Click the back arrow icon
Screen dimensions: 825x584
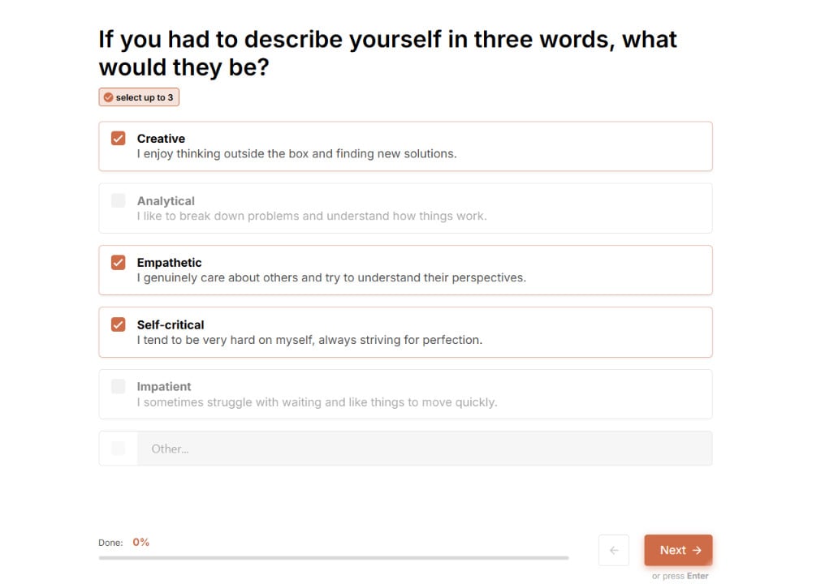(614, 550)
